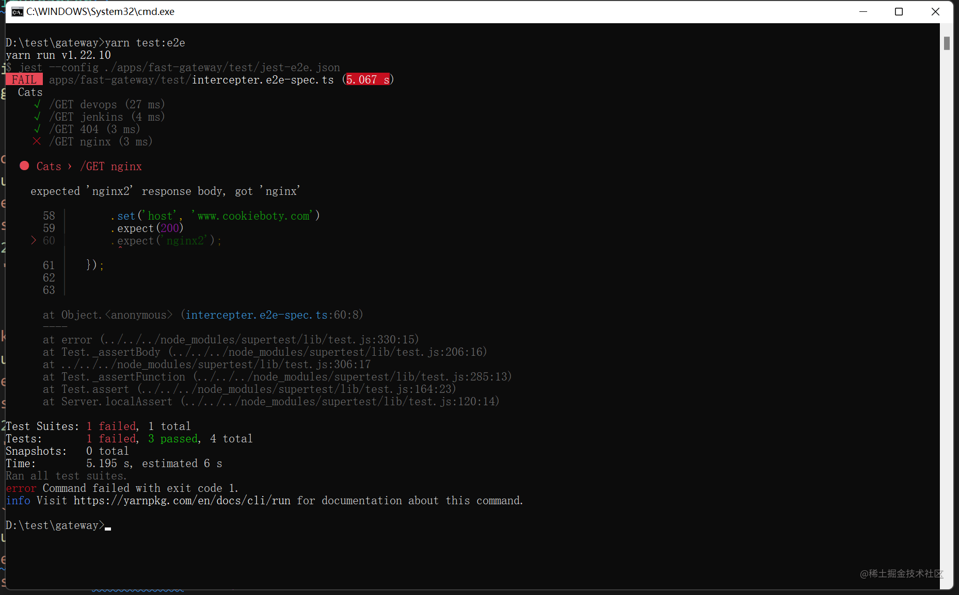The width and height of the screenshot is (959, 595).
Task: Click the '.expect(200)' code line
Action: 147,228
